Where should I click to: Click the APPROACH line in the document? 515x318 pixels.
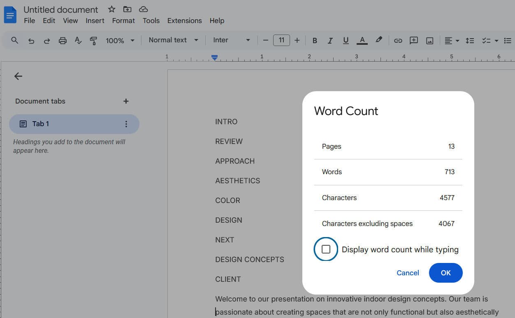tap(235, 161)
